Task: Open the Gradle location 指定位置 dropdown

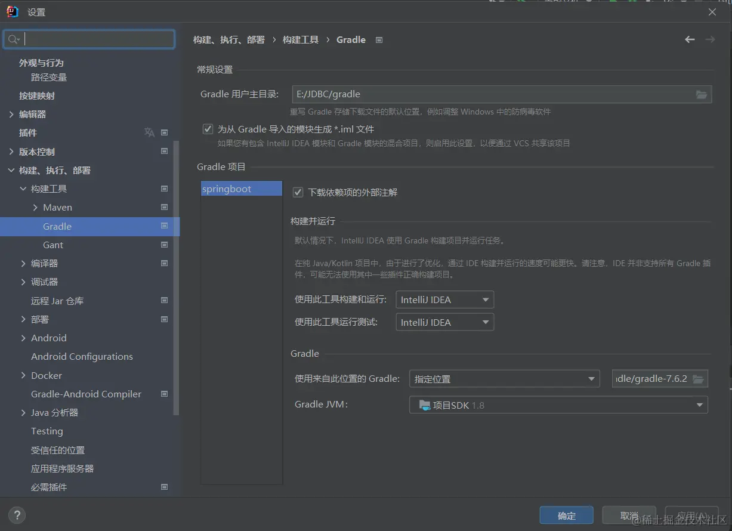Action: [504, 378]
